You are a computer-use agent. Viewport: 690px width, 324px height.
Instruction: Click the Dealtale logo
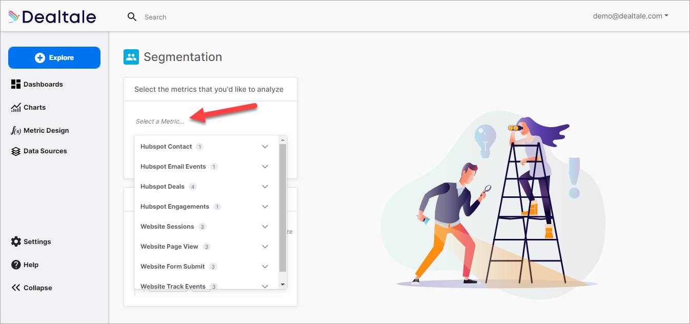click(x=52, y=17)
